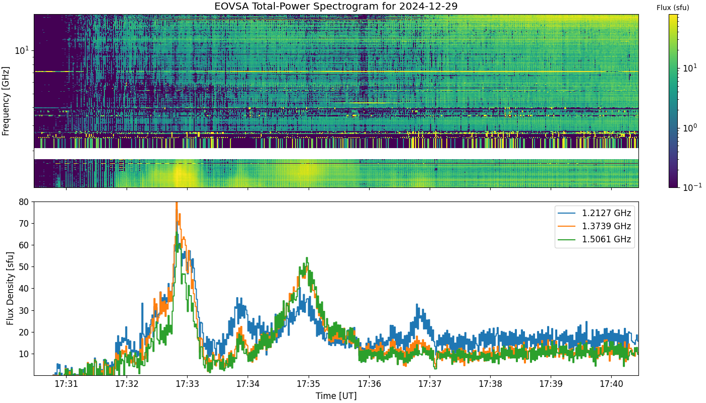Click the 10 flux density tick label

[x=25, y=354]
